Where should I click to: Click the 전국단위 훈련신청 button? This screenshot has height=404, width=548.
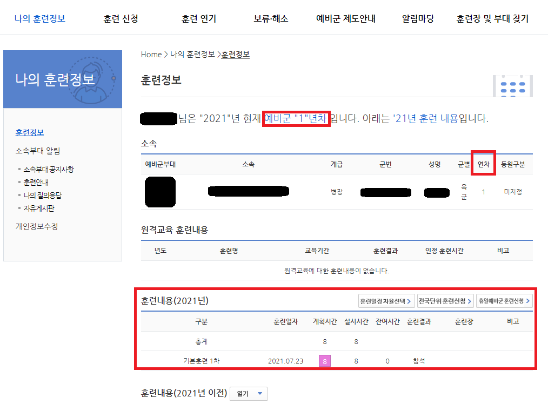click(x=445, y=301)
